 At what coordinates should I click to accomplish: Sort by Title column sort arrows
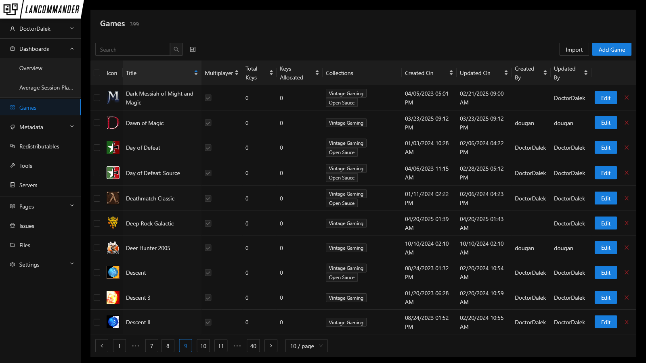[196, 73]
